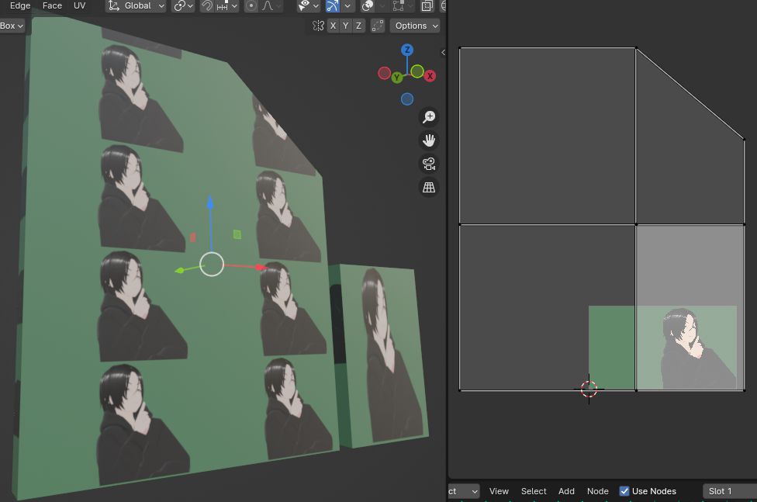Open the Add menu in the node editor

click(566, 491)
